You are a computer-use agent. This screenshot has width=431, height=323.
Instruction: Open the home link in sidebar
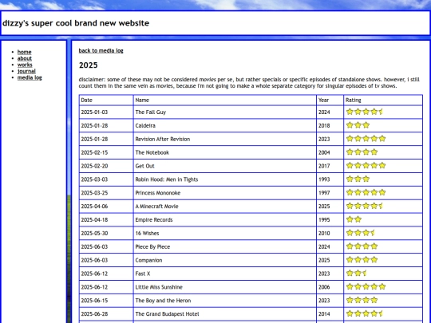(24, 52)
